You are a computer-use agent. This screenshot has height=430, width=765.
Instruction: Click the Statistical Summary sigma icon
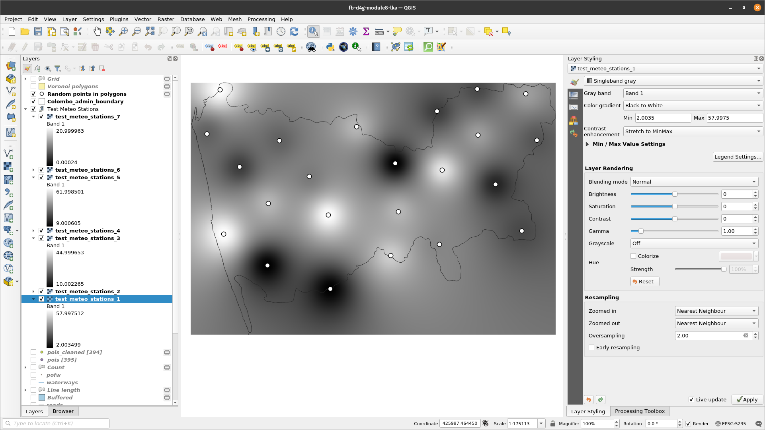coord(366,32)
